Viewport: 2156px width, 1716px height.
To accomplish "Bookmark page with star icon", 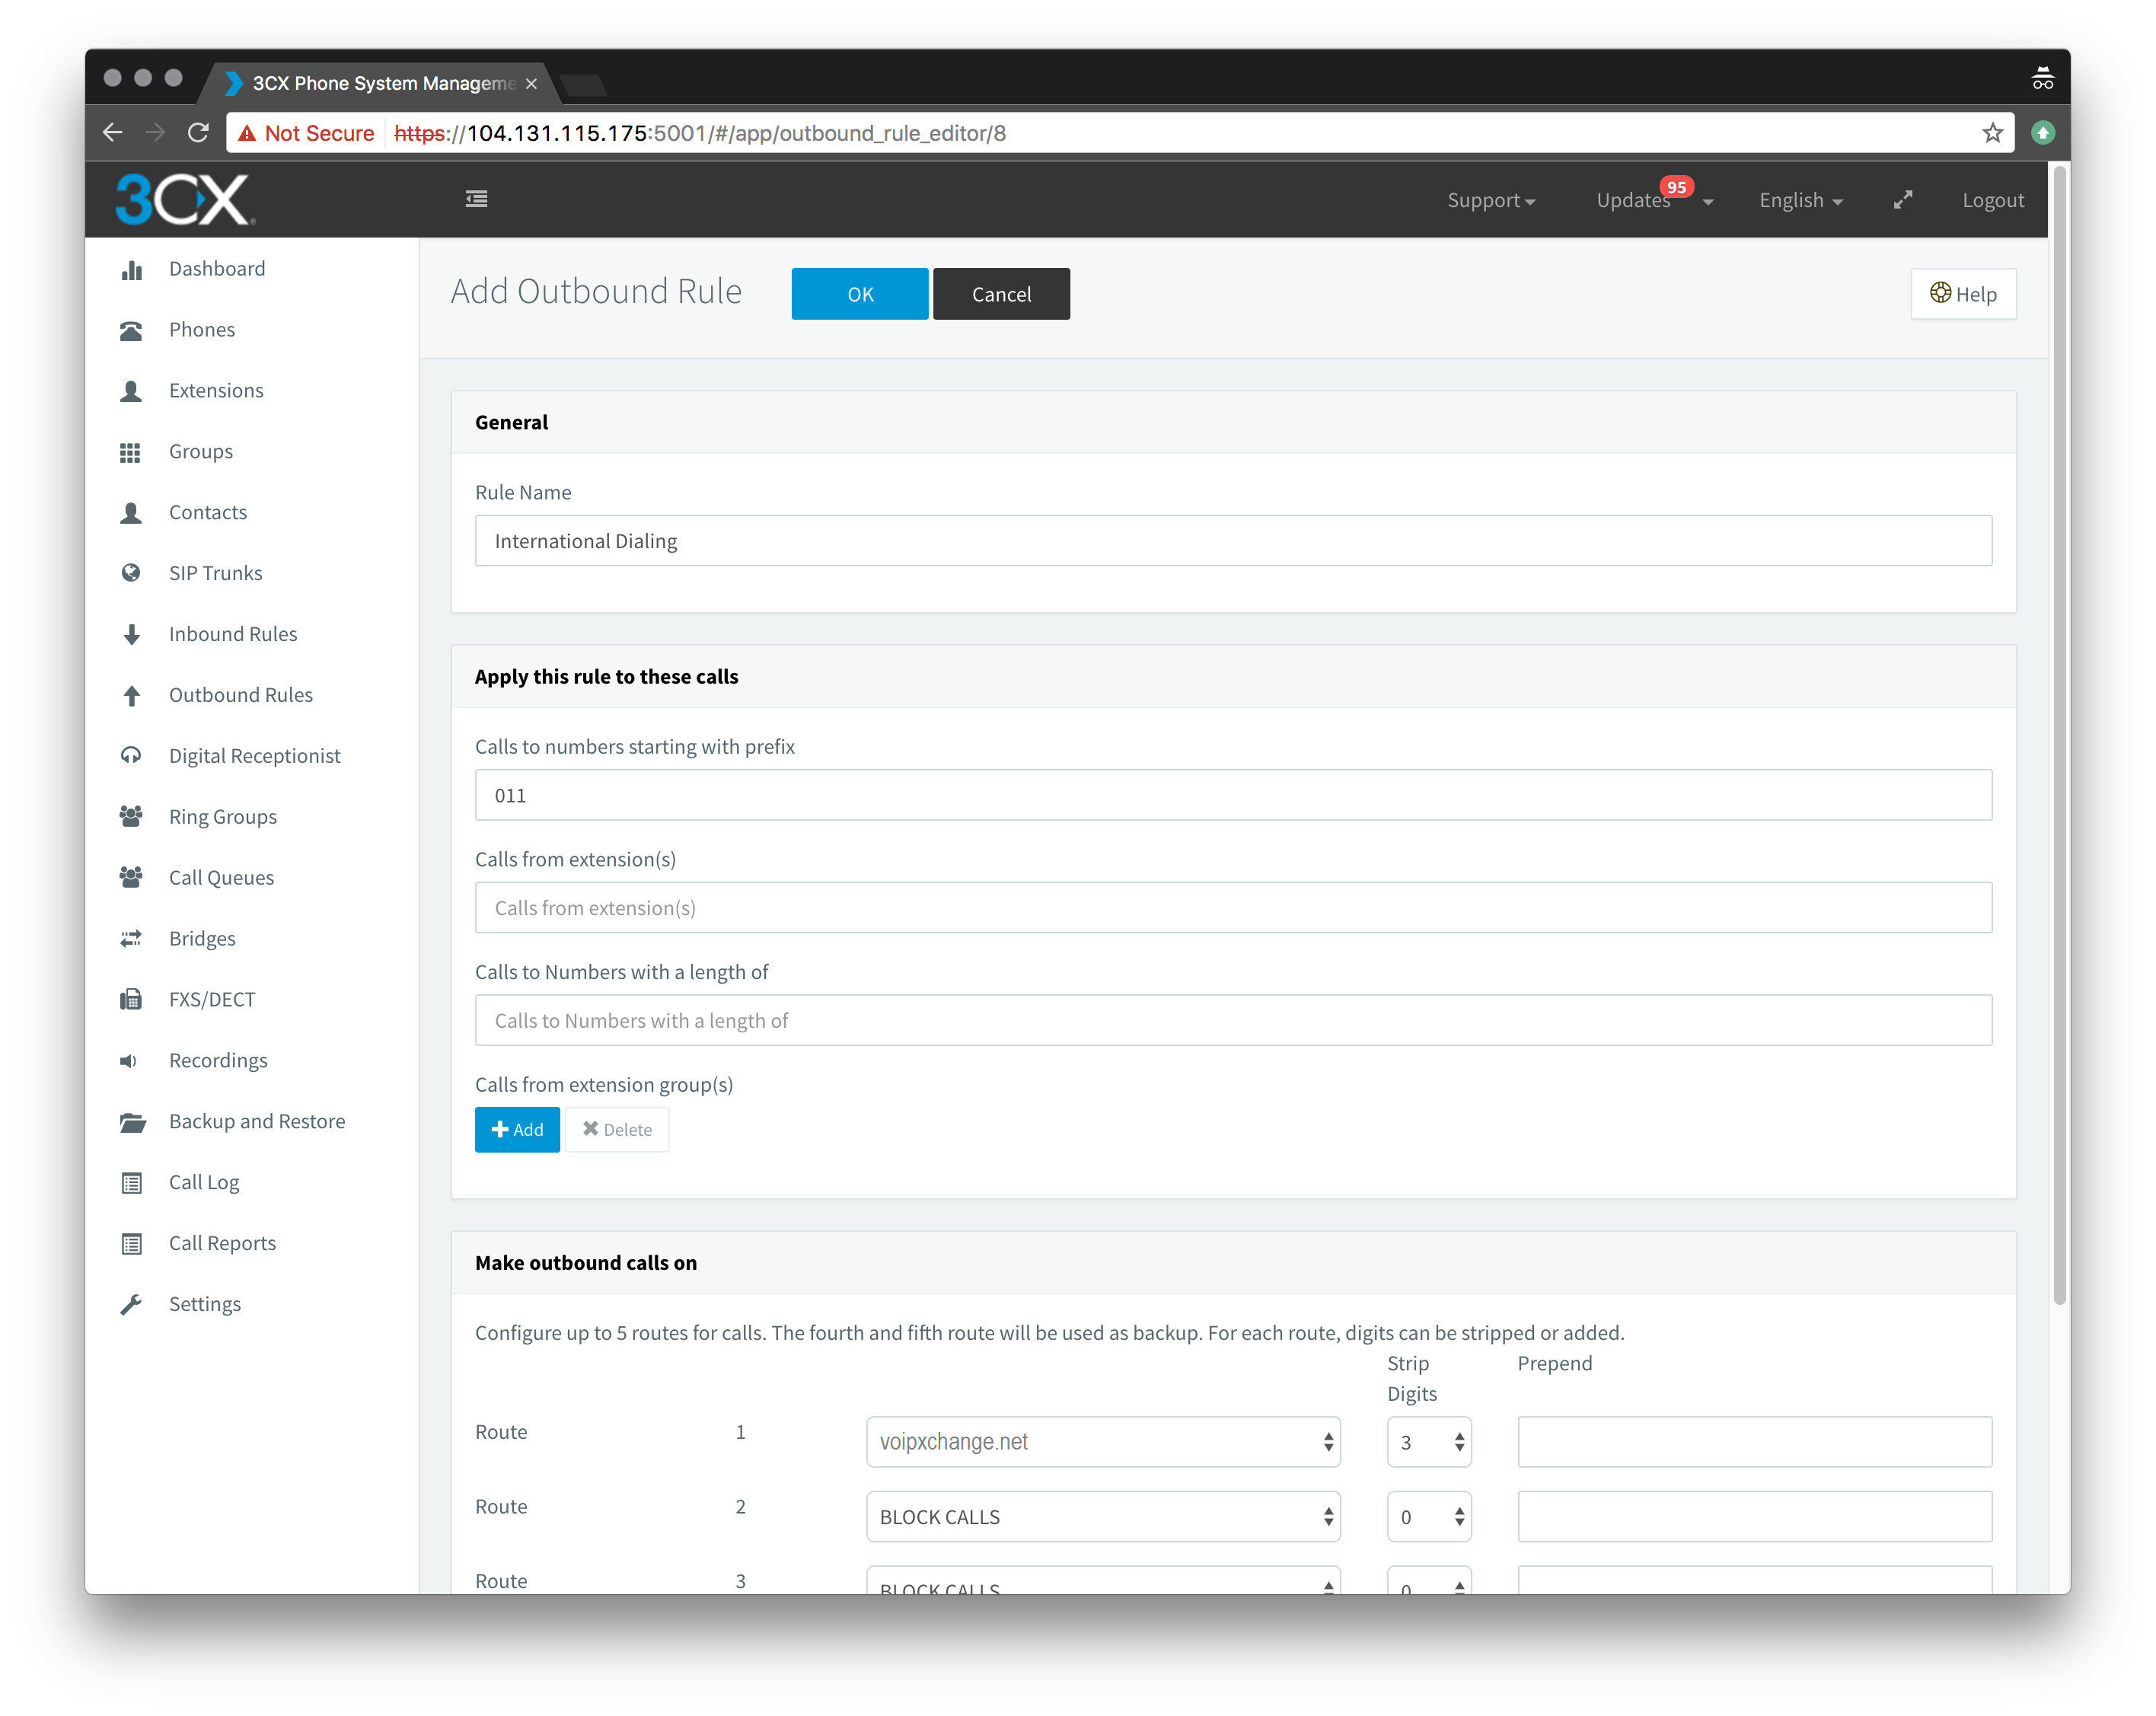I will pos(1993,133).
